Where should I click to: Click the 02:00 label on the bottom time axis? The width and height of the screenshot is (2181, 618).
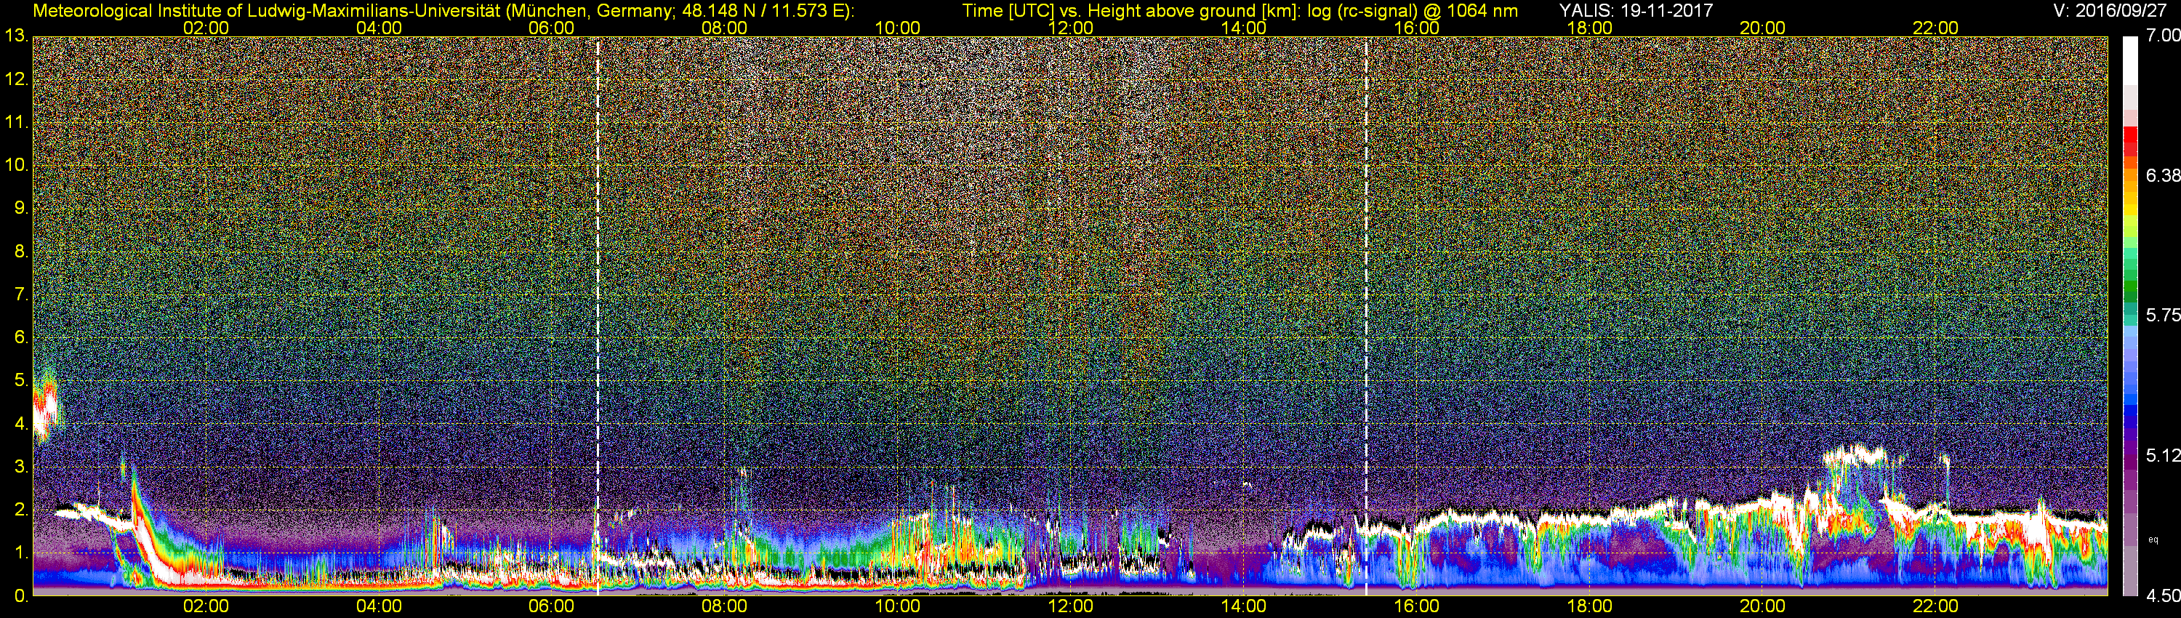click(206, 607)
